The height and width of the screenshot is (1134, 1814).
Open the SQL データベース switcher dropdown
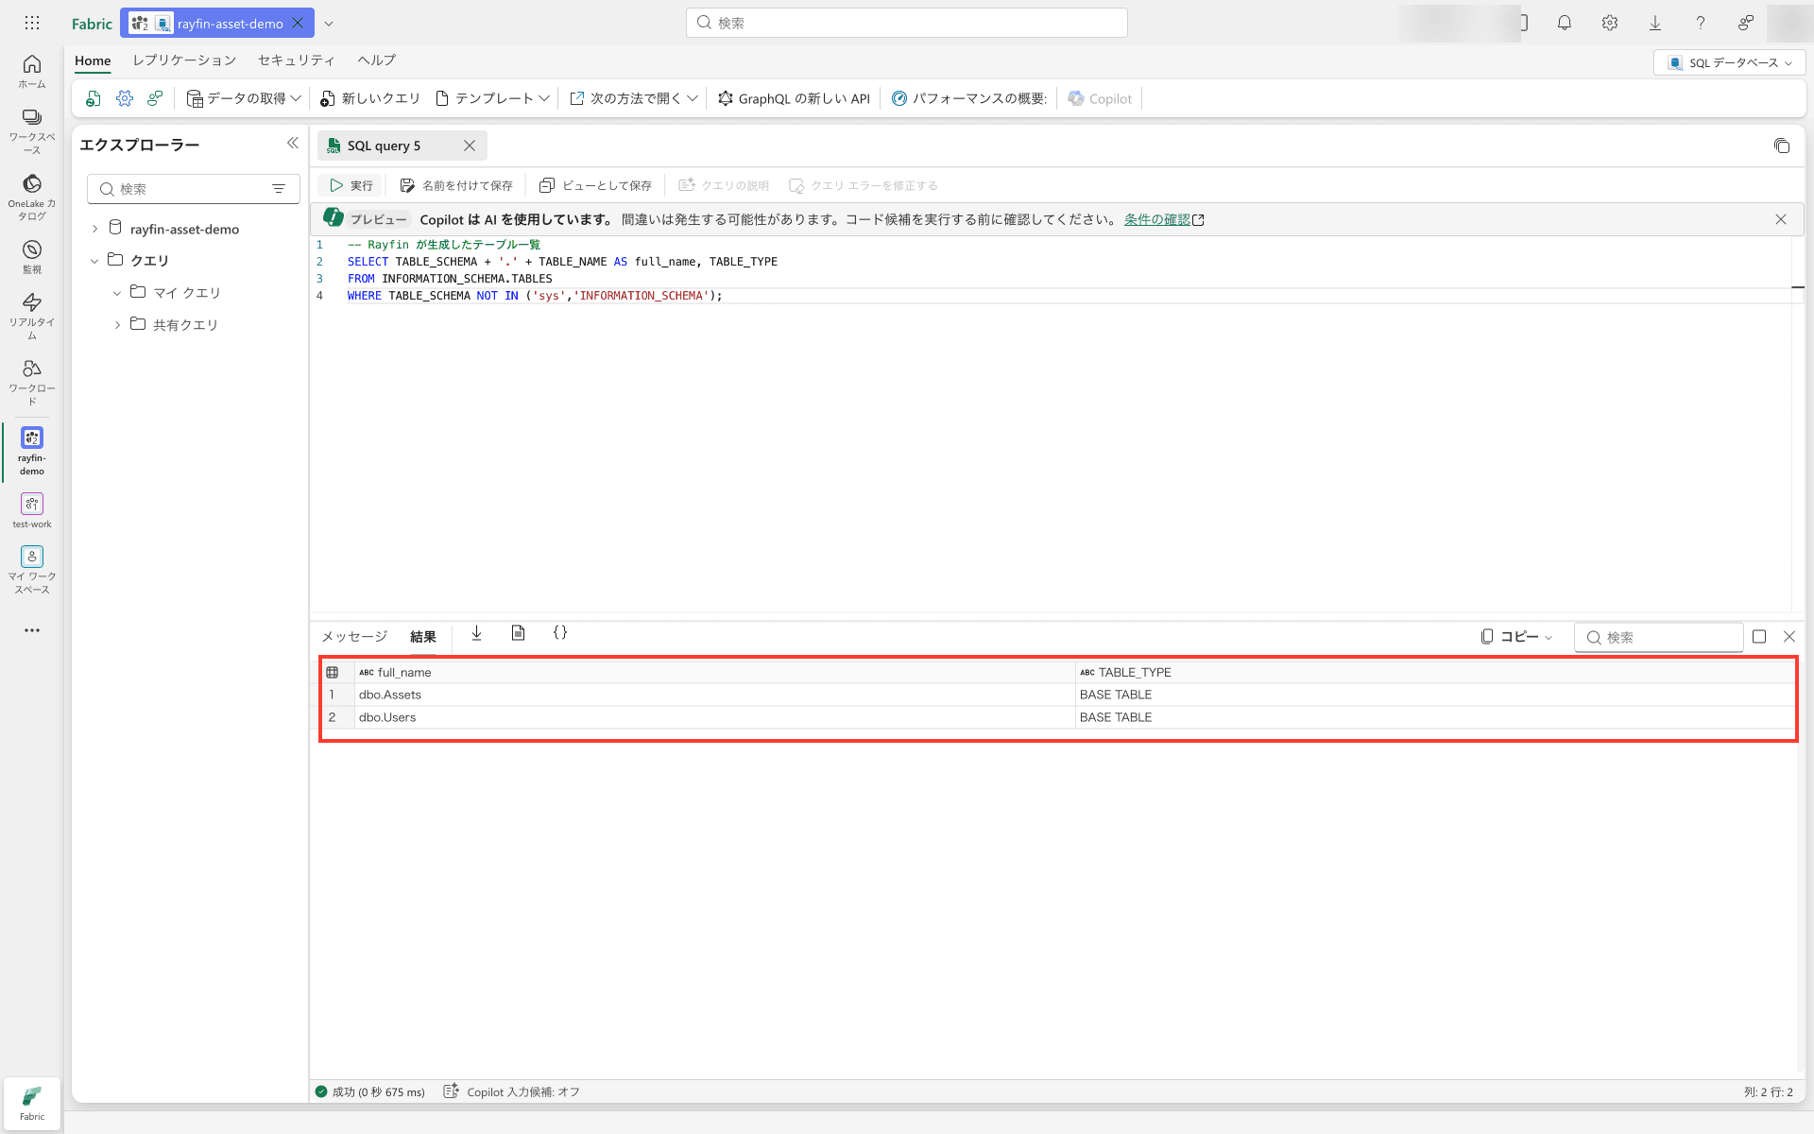click(x=1730, y=62)
